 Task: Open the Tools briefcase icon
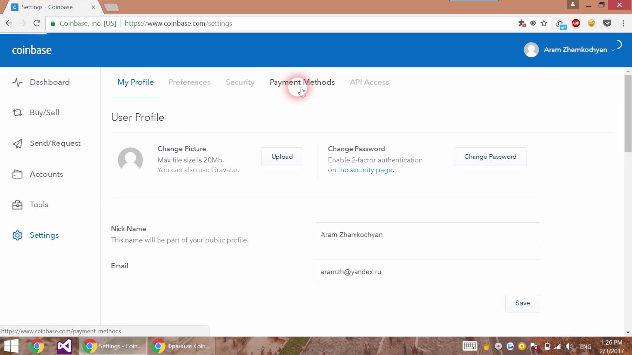17,205
